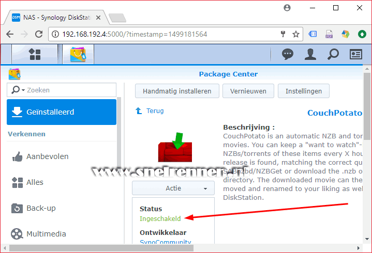Click Handmatig installeren button
The width and height of the screenshot is (372, 253).
[x=177, y=91]
